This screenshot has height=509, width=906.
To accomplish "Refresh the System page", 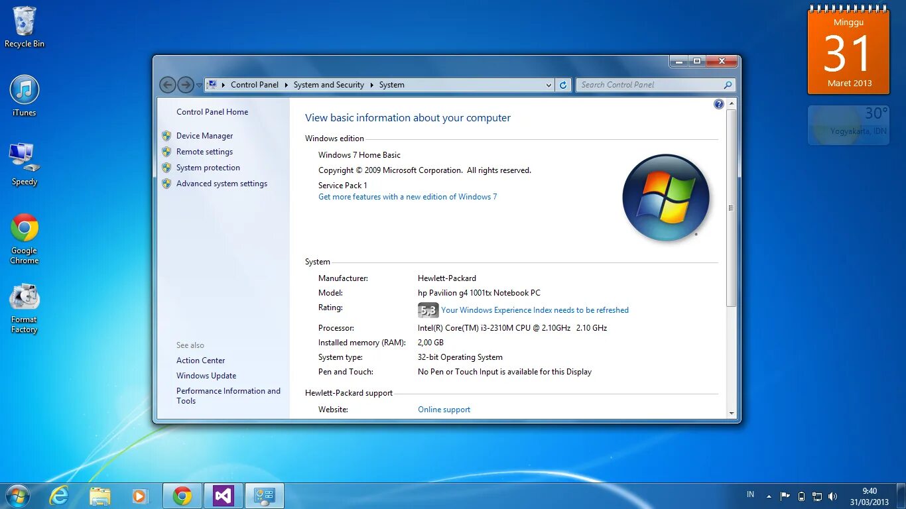I will pyautogui.click(x=563, y=85).
